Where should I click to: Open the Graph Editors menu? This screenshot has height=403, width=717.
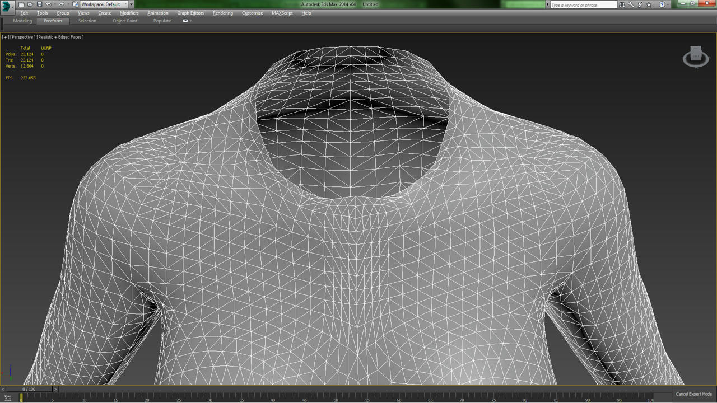tap(190, 13)
